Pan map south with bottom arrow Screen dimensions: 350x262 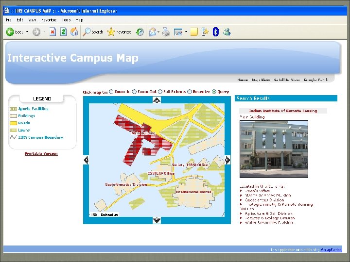coord(157,220)
